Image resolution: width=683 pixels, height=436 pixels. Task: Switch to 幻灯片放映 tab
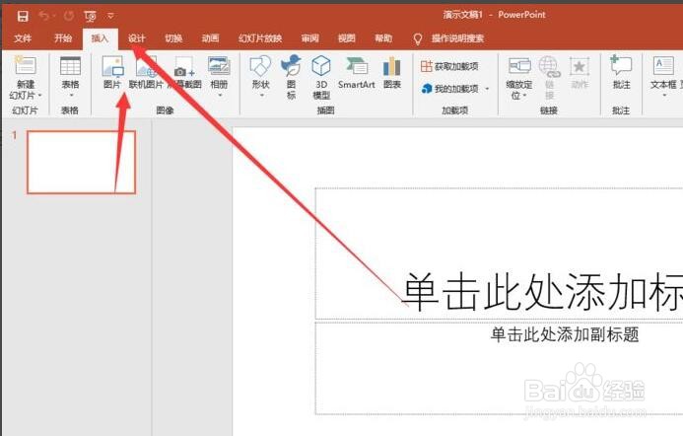pyautogui.click(x=260, y=38)
